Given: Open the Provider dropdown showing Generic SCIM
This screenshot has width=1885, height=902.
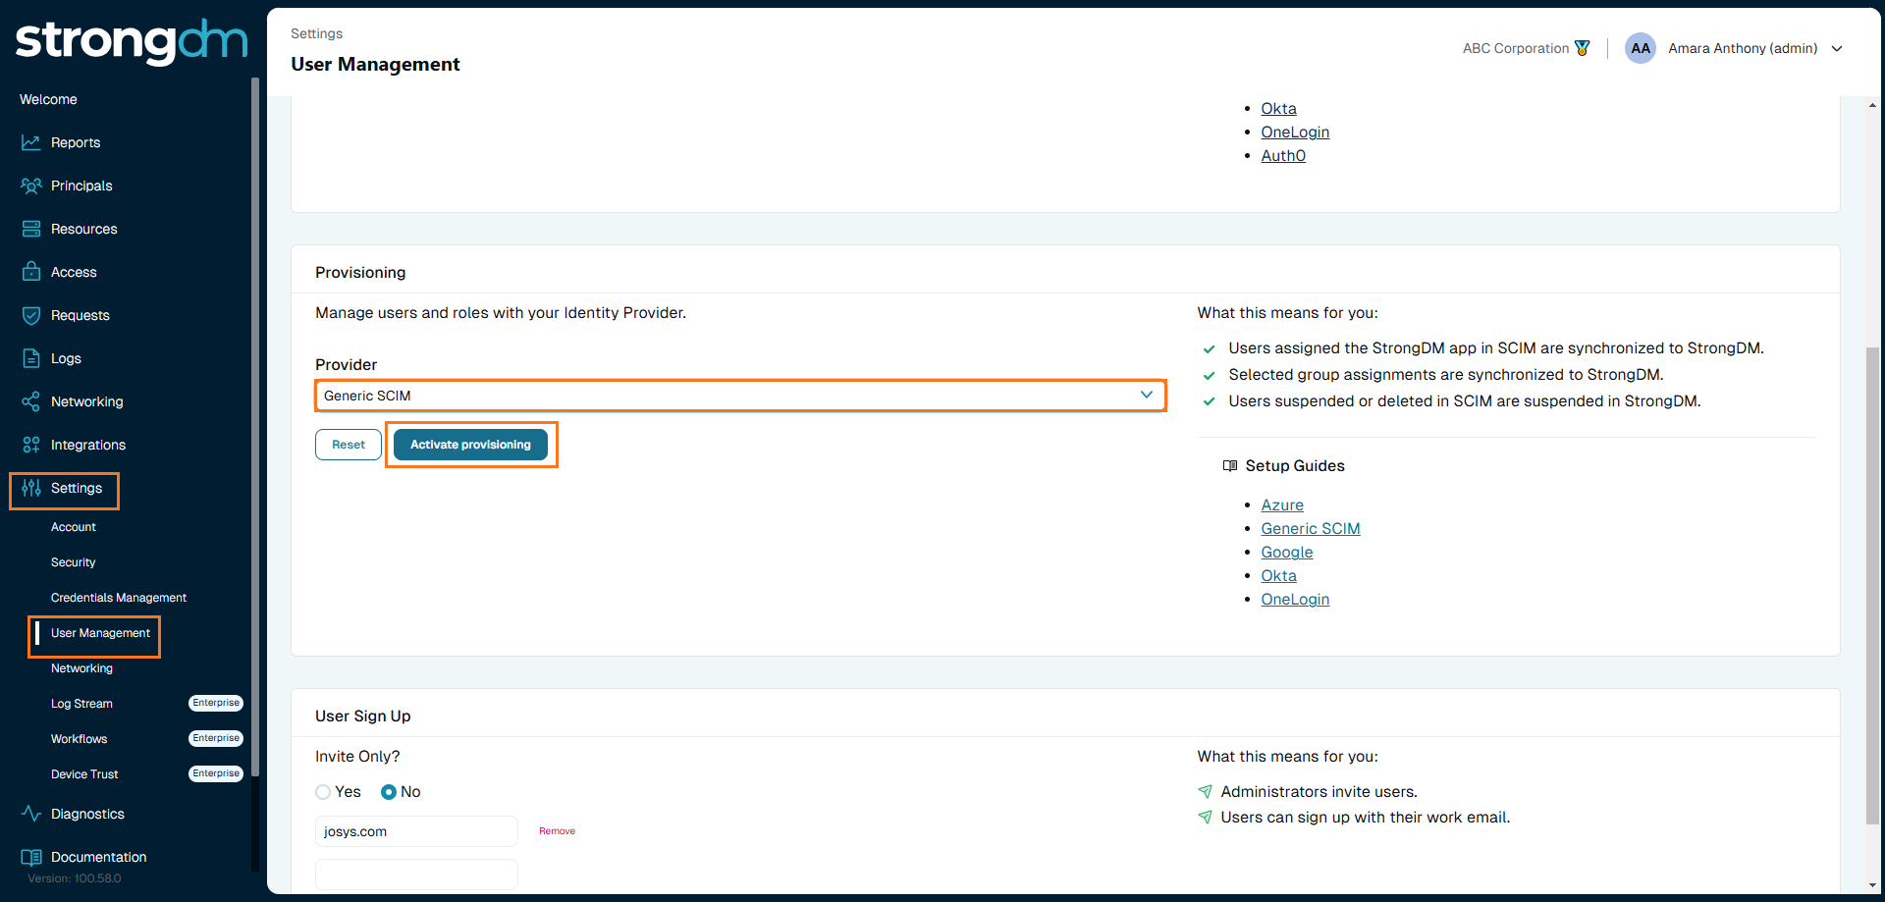Looking at the screenshot, I should coord(740,396).
